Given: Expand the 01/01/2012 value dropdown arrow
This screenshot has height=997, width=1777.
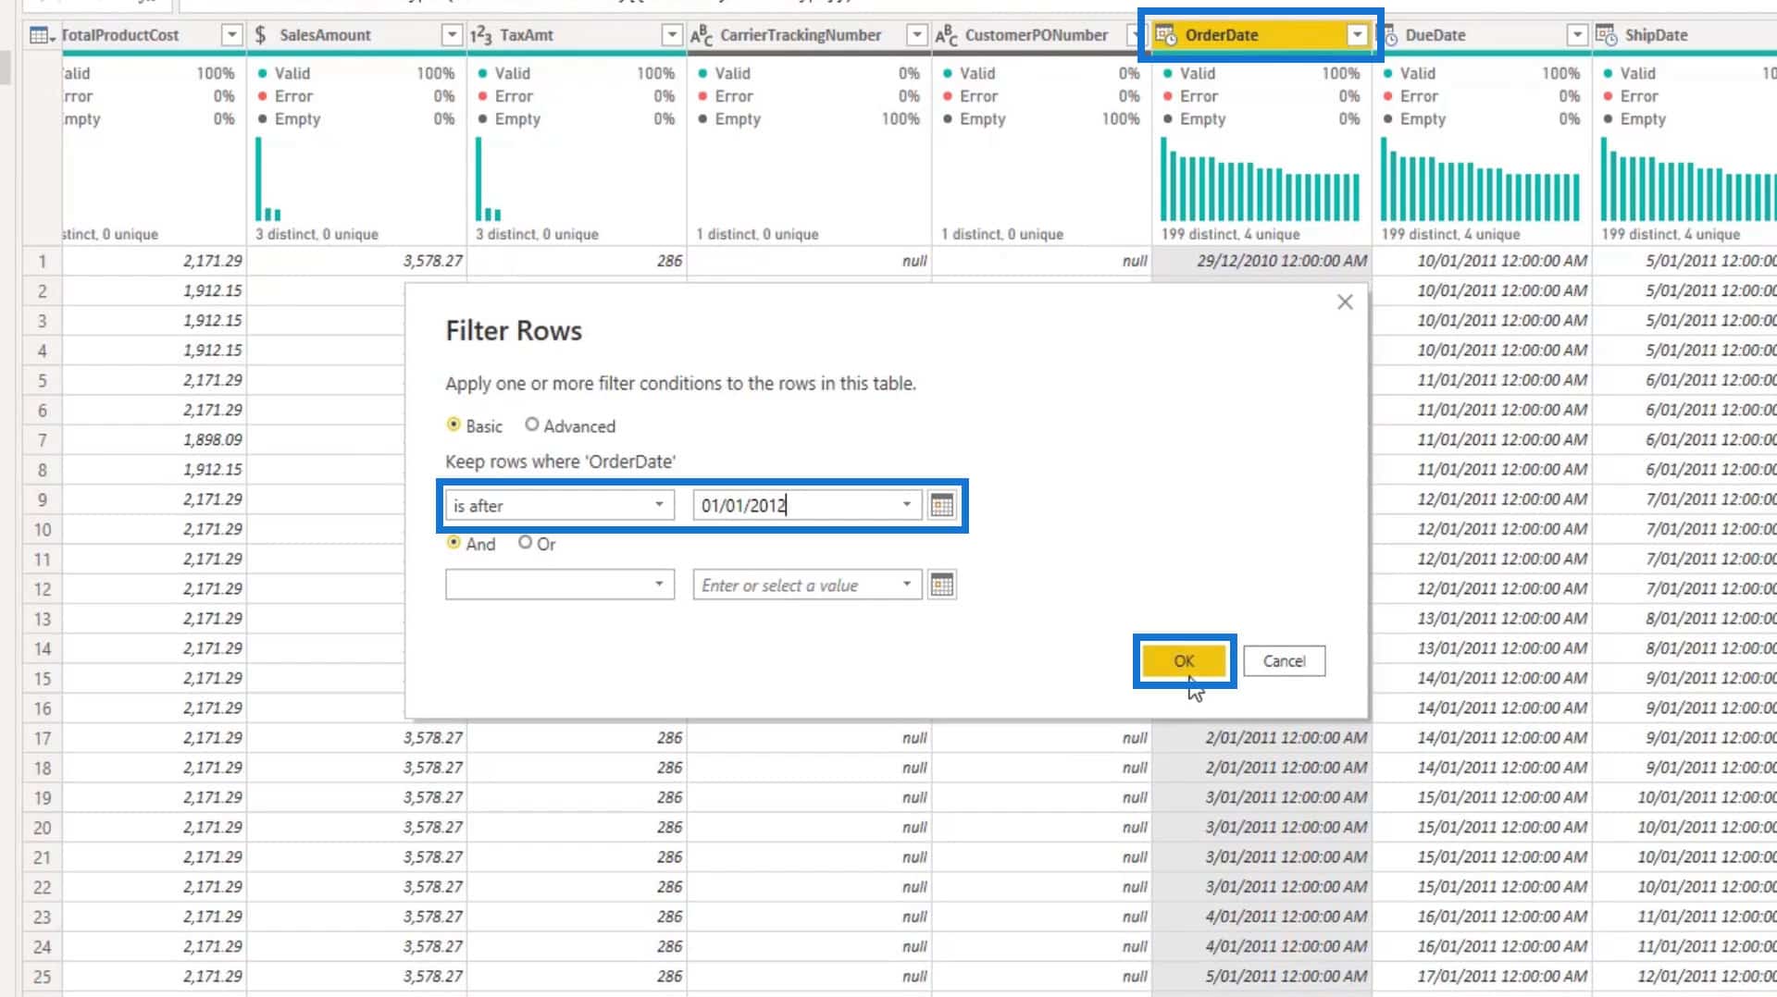Looking at the screenshot, I should coord(907,505).
